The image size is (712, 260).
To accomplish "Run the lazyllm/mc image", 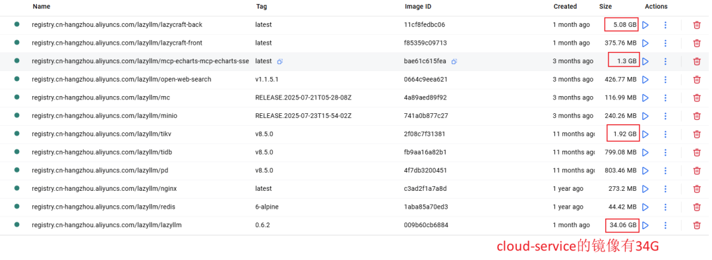I will coord(645,97).
